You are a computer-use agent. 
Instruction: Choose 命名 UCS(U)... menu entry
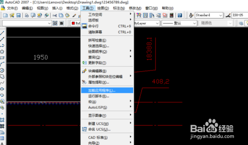tap(107, 129)
